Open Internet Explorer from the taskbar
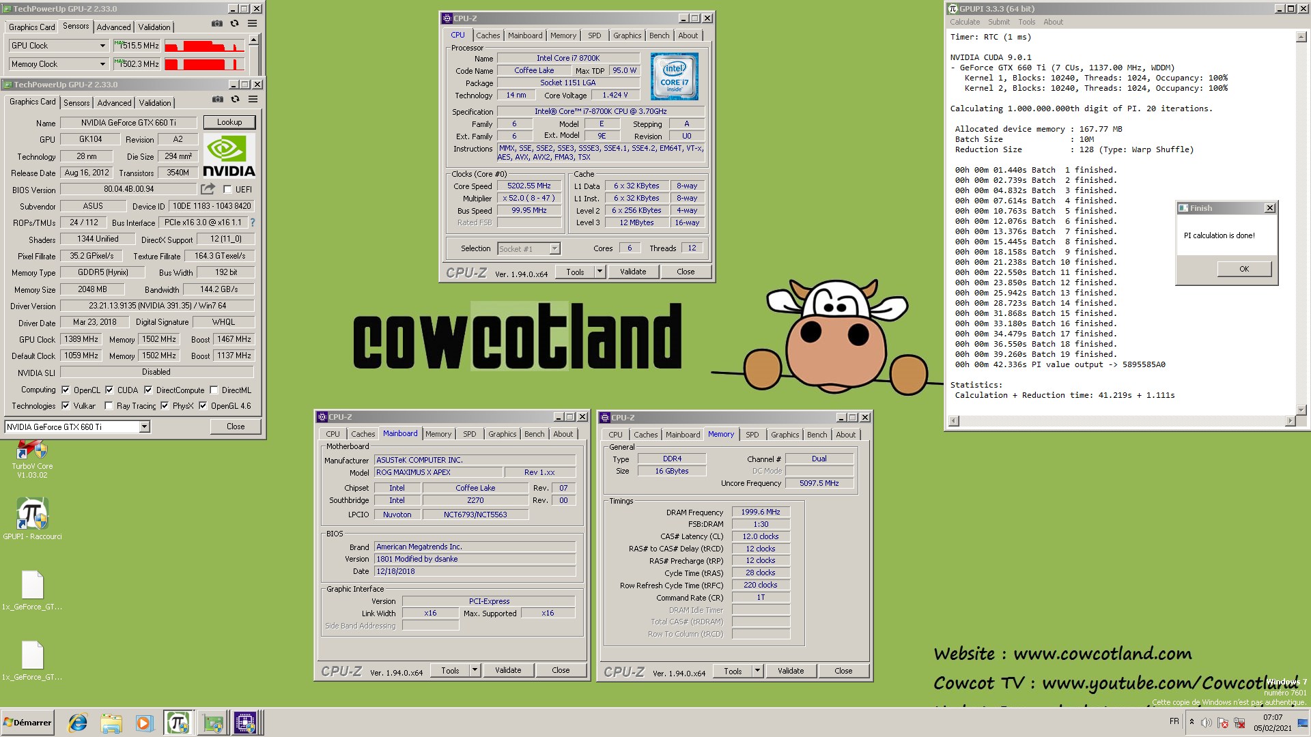 click(78, 723)
